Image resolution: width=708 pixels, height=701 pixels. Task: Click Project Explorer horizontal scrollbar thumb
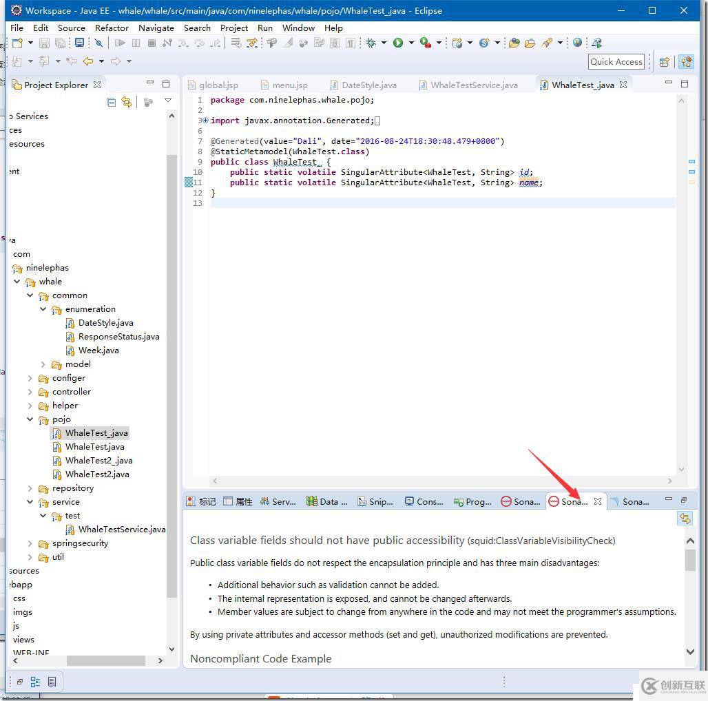[105, 660]
